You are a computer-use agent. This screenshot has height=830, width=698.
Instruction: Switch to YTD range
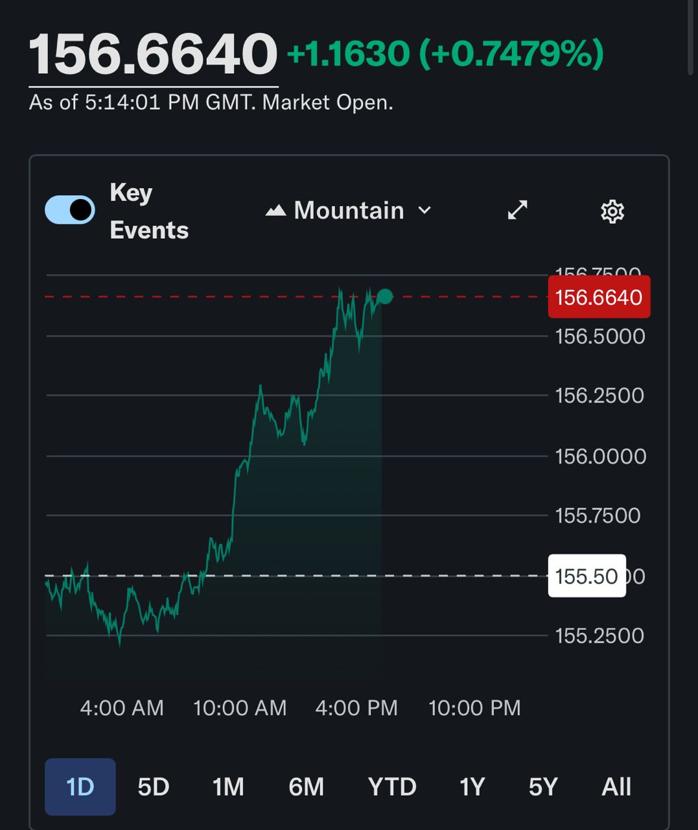[391, 787]
